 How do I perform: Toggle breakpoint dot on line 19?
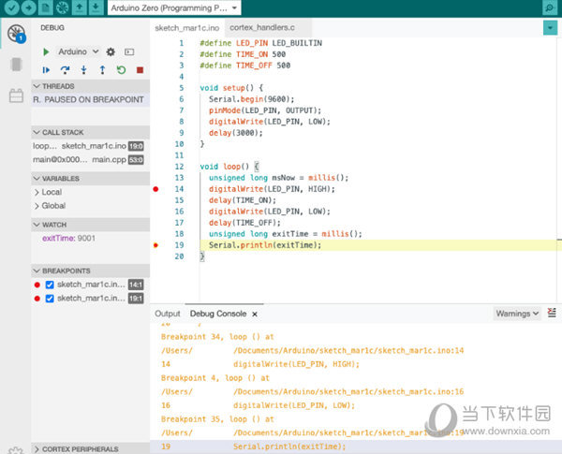(155, 245)
